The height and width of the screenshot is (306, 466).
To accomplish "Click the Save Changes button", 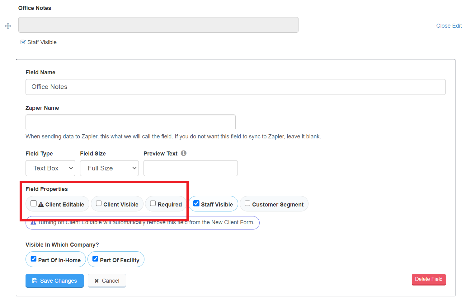I will pos(54,280).
